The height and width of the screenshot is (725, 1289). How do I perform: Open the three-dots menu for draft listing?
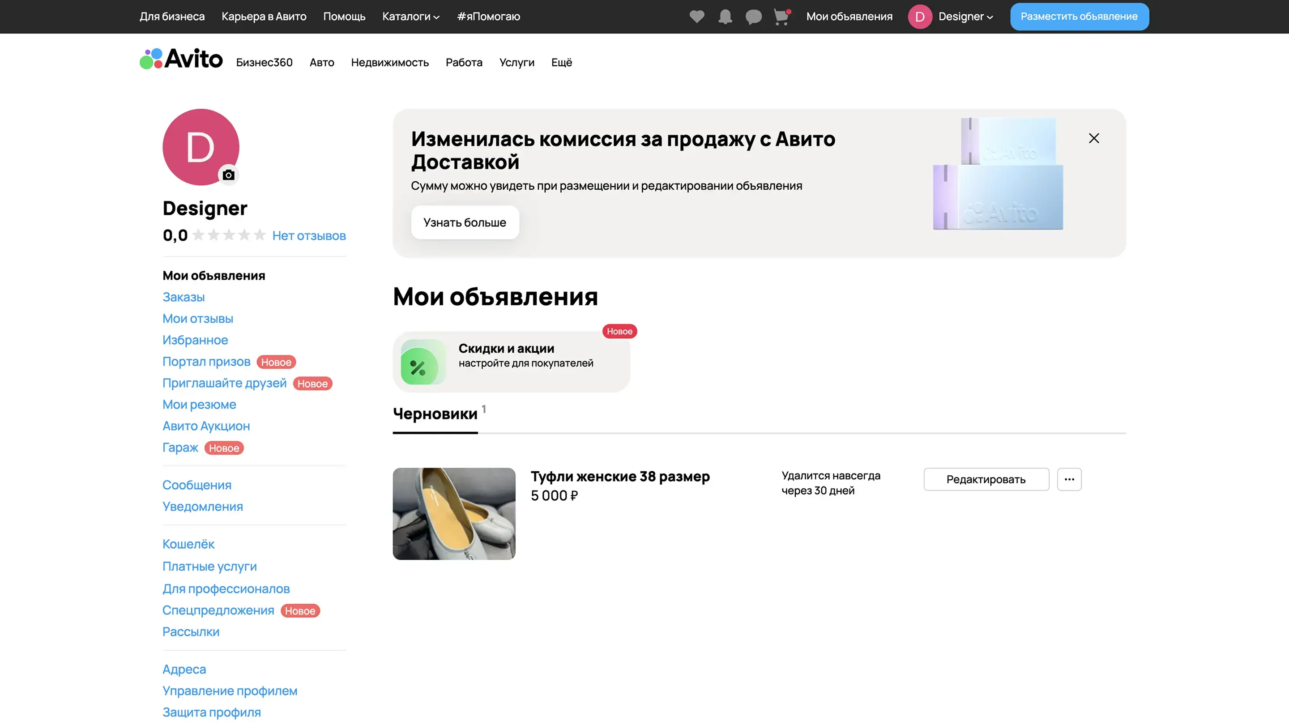coord(1069,479)
